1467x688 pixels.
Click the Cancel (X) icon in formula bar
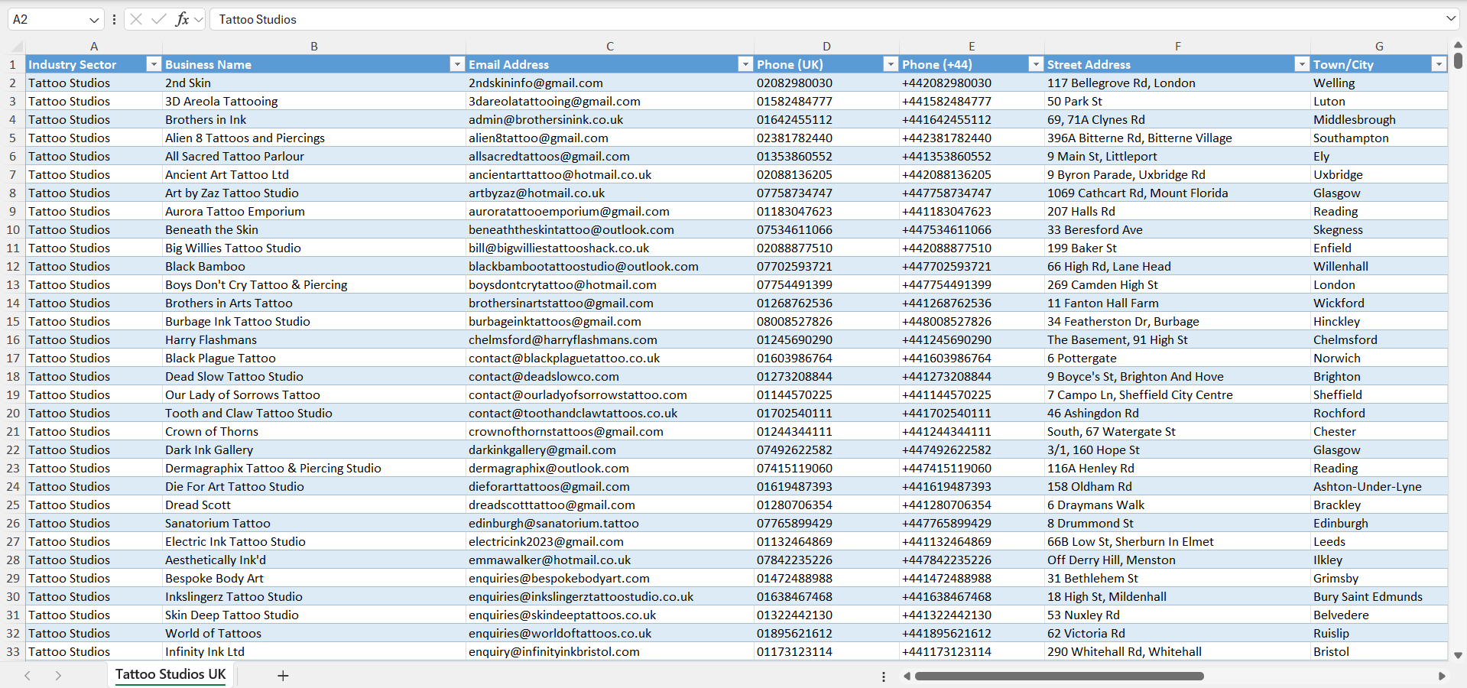coord(136,19)
